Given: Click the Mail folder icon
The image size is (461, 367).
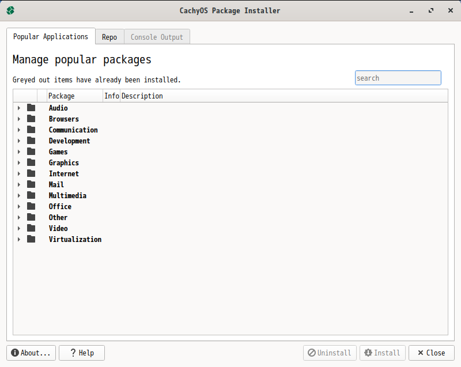Looking at the screenshot, I should click(x=31, y=184).
